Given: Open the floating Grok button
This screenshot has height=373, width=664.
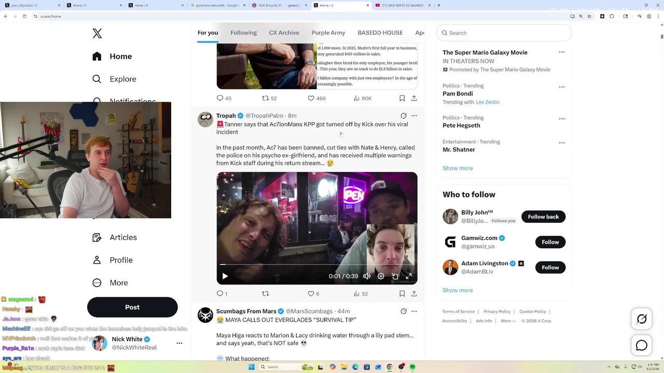Looking at the screenshot, I should 642,319.
